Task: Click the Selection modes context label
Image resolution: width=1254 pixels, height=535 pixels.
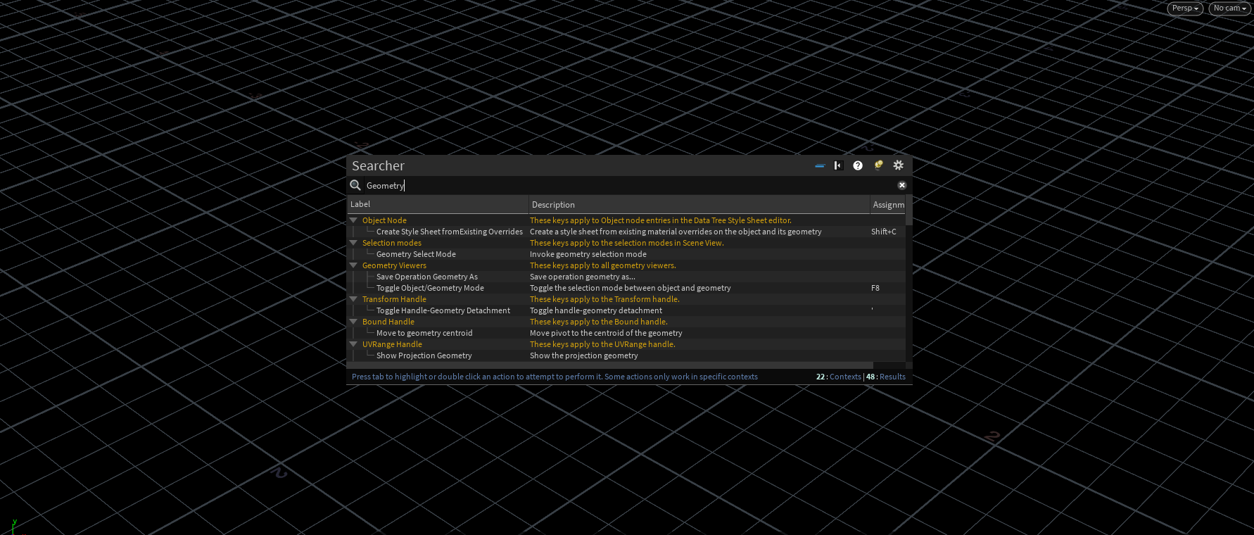Action: pos(392,243)
